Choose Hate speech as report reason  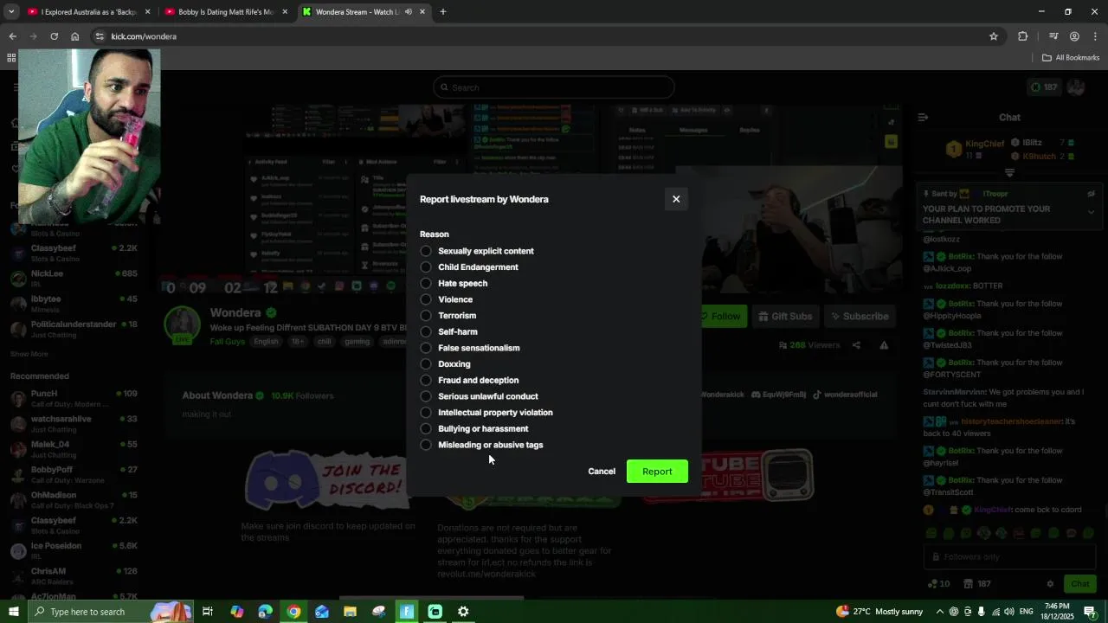click(x=426, y=283)
